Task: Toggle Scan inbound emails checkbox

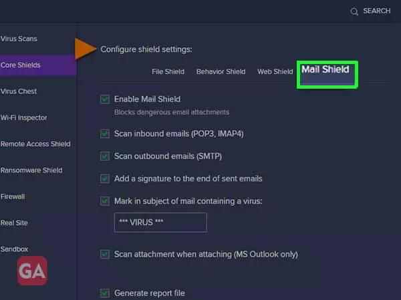Action: [x=105, y=134]
